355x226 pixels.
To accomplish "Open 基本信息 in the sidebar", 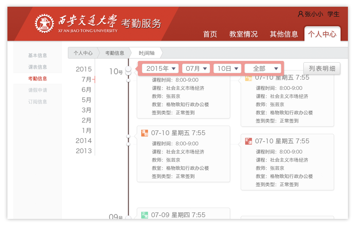I will click(x=38, y=56).
